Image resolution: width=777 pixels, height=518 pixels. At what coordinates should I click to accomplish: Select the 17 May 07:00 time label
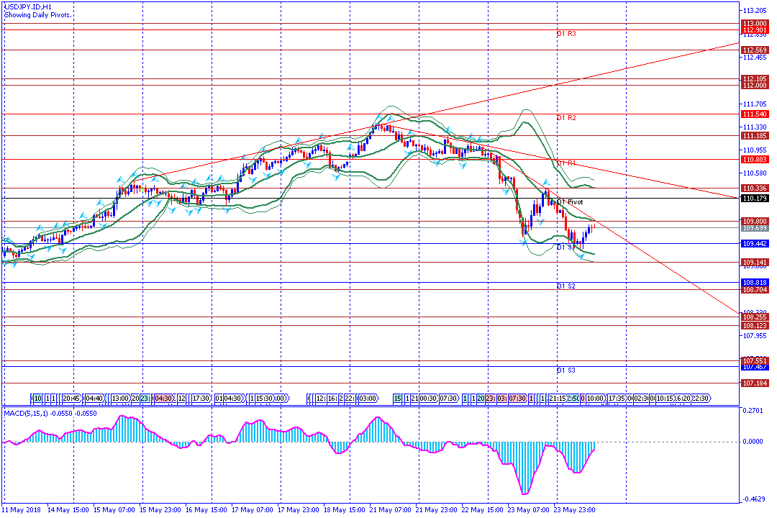click(x=253, y=510)
